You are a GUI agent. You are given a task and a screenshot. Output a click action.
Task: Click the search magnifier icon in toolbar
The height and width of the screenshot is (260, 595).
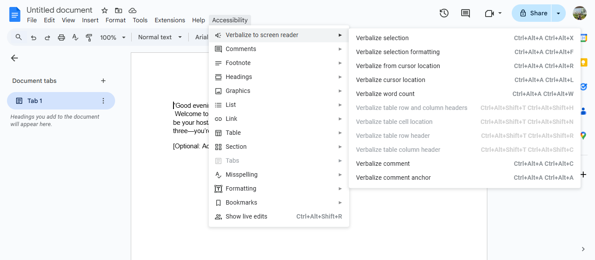pos(19,38)
